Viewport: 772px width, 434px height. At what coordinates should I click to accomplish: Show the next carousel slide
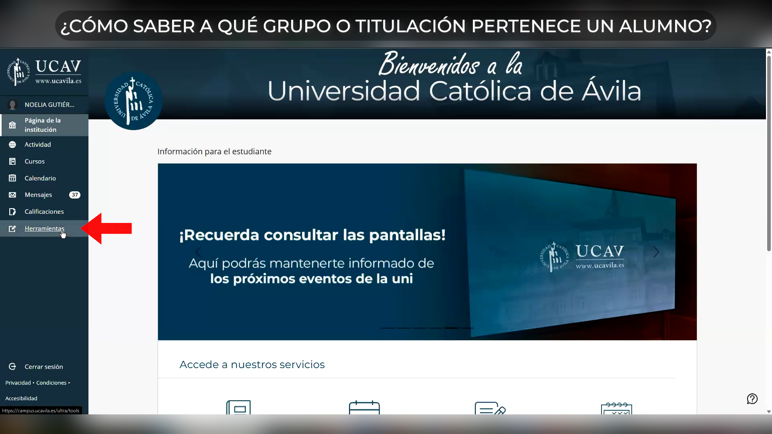(656, 252)
